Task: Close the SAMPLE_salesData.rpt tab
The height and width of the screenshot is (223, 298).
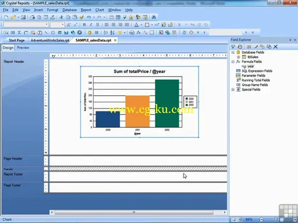Action: pos(115,40)
